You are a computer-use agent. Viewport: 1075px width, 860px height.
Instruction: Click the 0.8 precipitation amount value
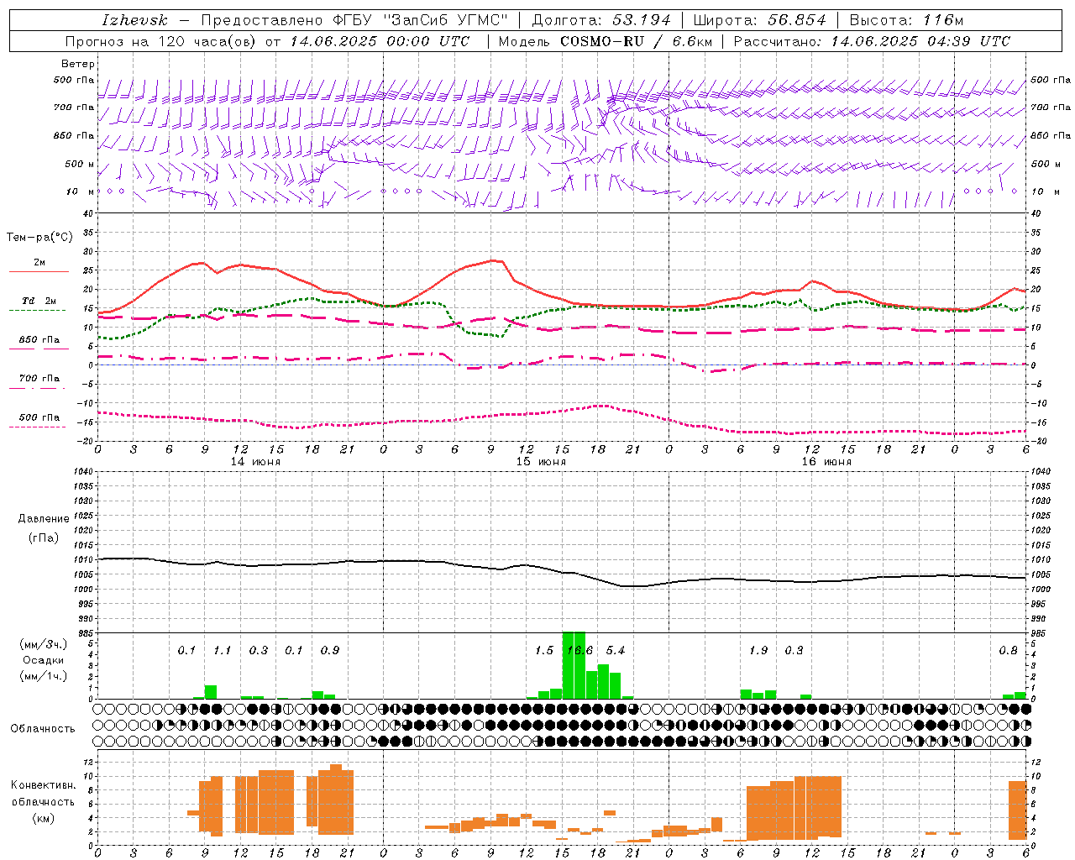(x=1008, y=650)
